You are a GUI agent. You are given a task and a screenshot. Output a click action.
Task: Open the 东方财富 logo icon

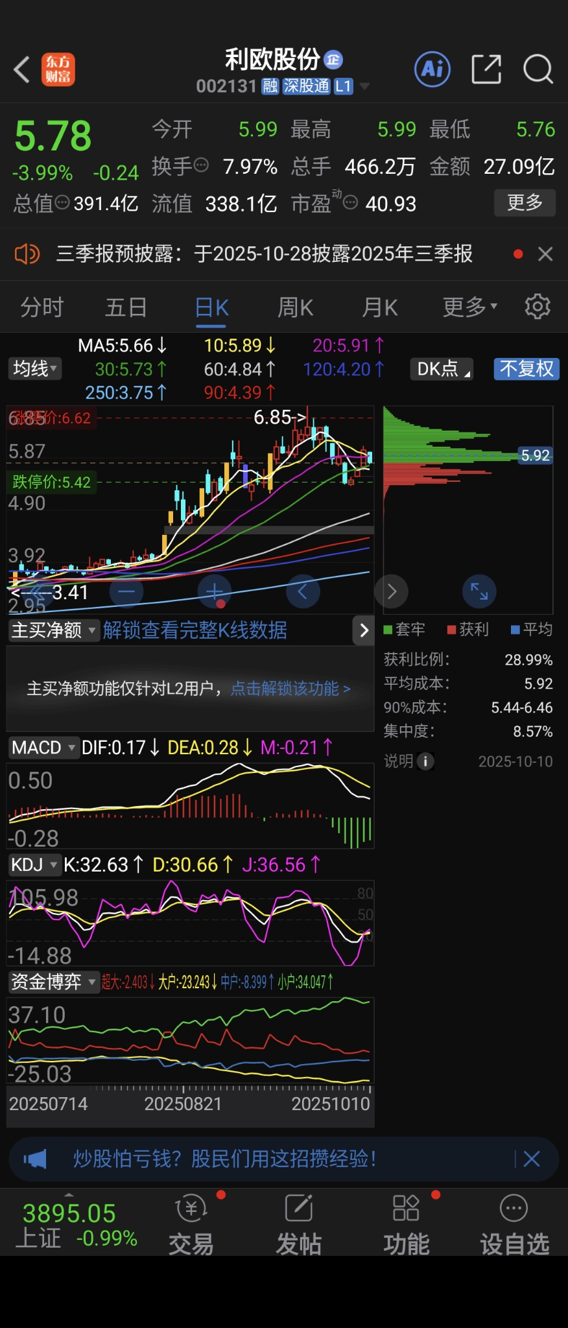58,69
